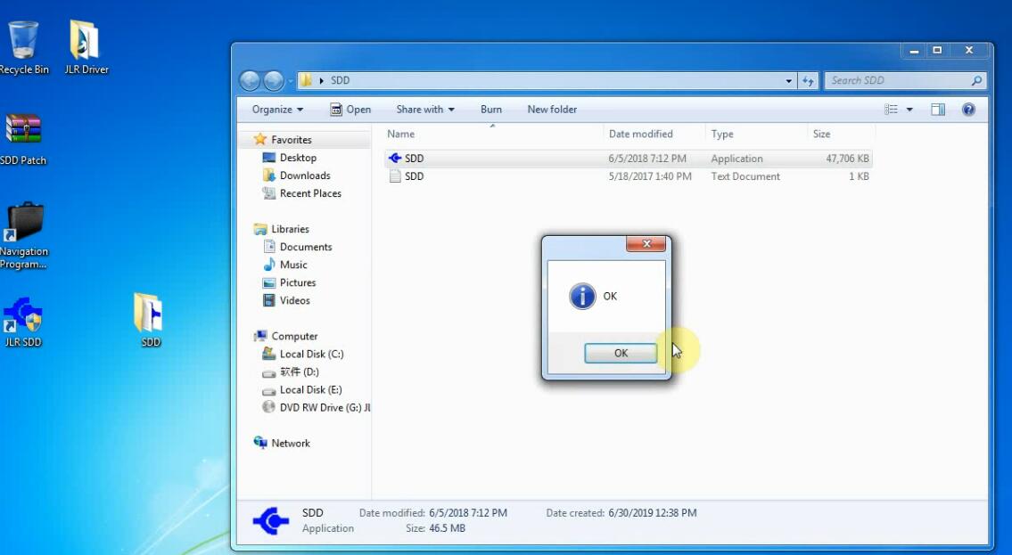Click the Text Document type cell
Screen dimensions: 1012x555
coord(745,176)
